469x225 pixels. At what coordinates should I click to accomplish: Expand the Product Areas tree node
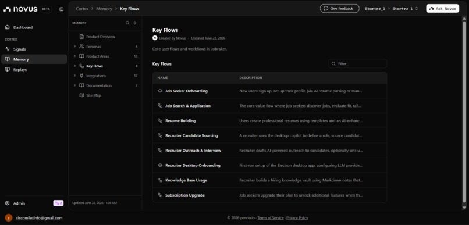click(x=75, y=56)
